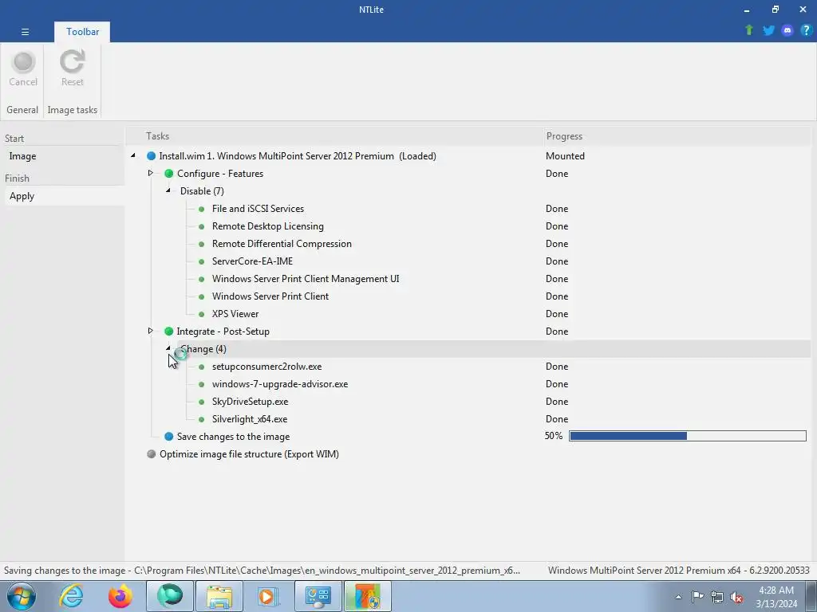Open the teal swirl browser taskbar icon

[170, 596]
